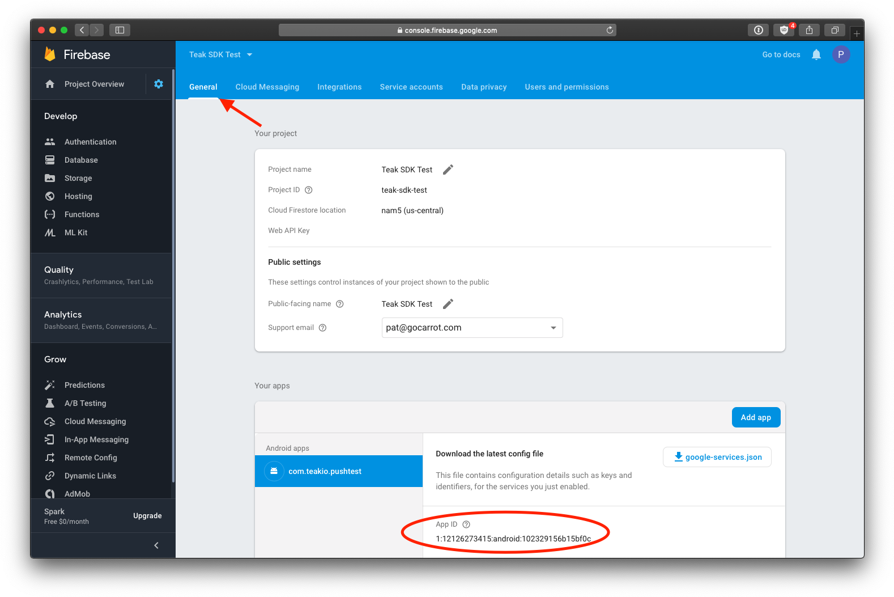Download google-services.json config file
The image size is (894, 597).
[717, 457]
